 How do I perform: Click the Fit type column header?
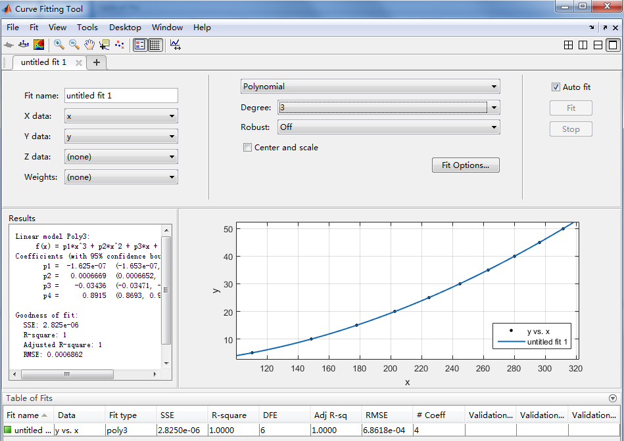131,415
